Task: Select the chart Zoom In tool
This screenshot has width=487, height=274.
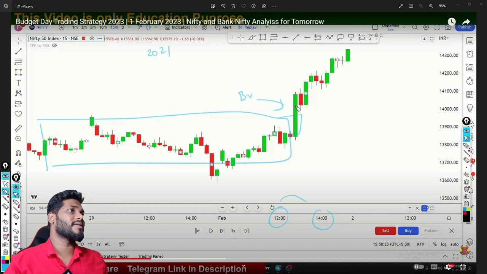Action: 18,139
